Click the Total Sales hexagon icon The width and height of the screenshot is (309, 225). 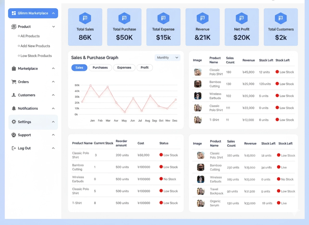[85, 18]
